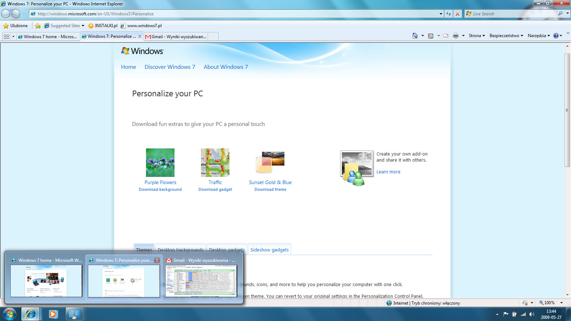This screenshot has width=571, height=321.
Task: Click the vertical scrollbar thumb
Action: [x=567, y=110]
